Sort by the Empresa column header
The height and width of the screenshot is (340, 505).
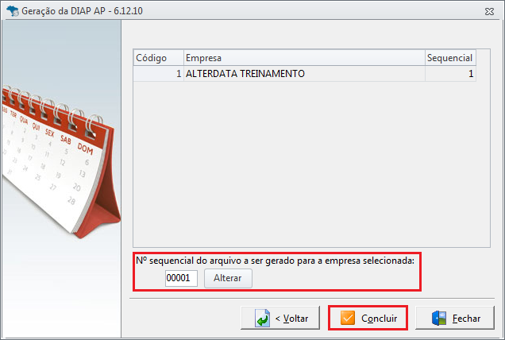point(304,58)
